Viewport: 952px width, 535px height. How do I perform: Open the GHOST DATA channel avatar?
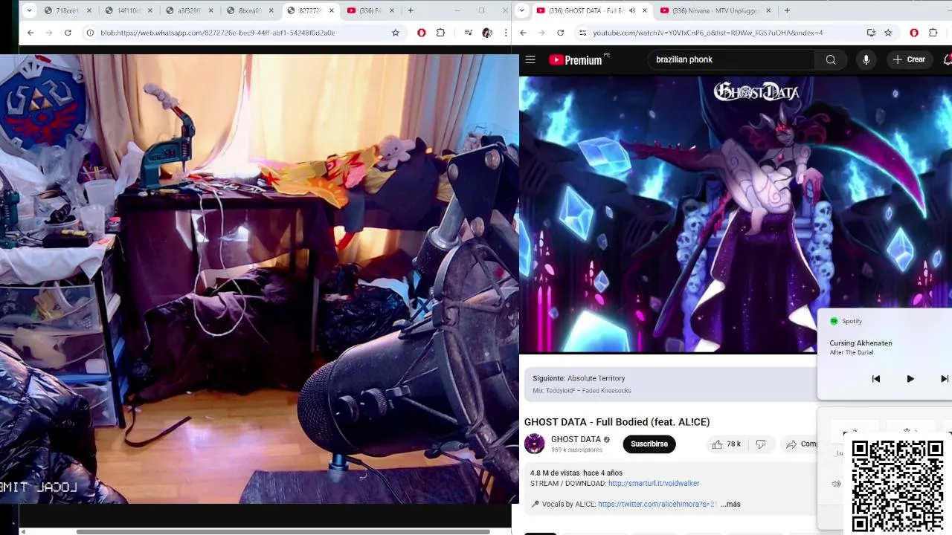click(x=535, y=444)
